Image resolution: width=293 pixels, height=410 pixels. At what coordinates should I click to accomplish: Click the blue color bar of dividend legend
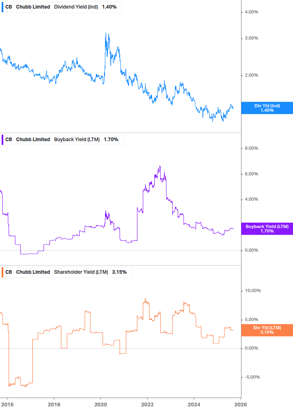click(2, 7)
